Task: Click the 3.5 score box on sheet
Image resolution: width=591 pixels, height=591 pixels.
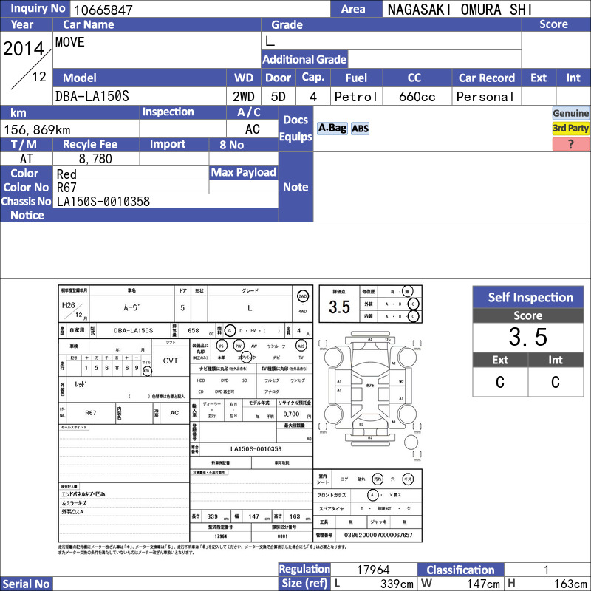Action: [339, 304]
